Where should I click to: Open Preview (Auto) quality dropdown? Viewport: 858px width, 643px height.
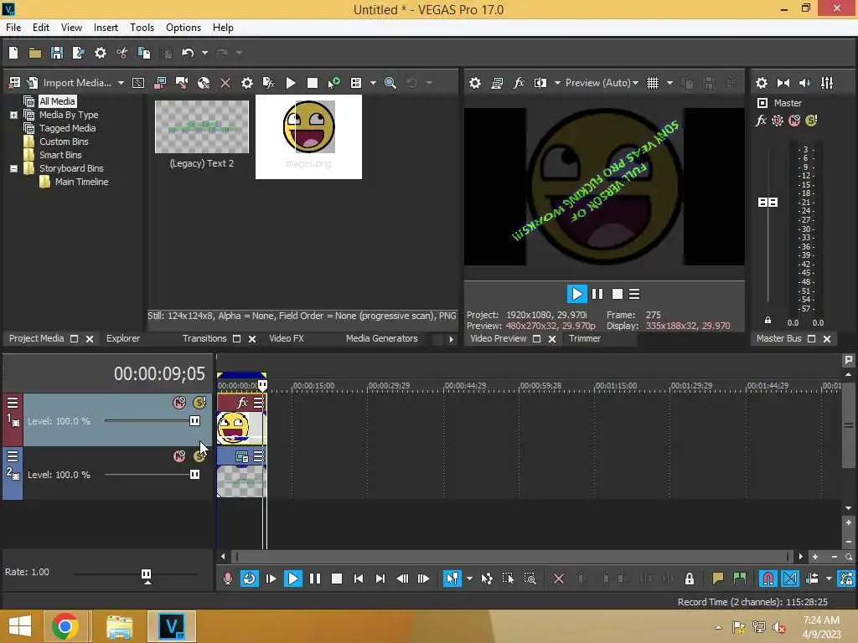(x=602, y=83)
